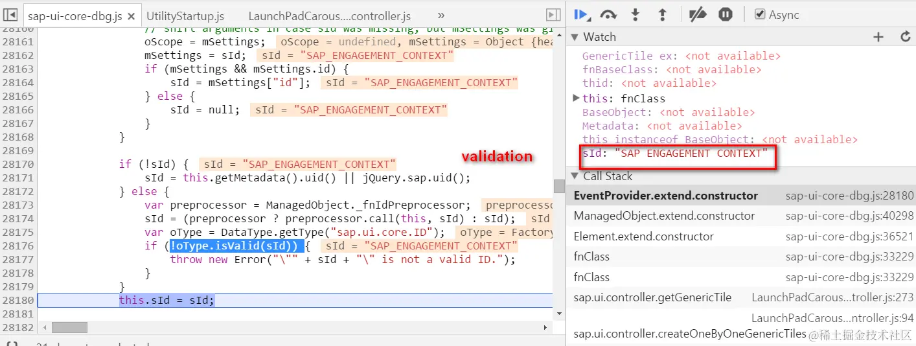This screenshot has height=346, width=916.
Task: Click highlighted '!oType.isValid(sId))' expression
Action: (x=236, y=246)
